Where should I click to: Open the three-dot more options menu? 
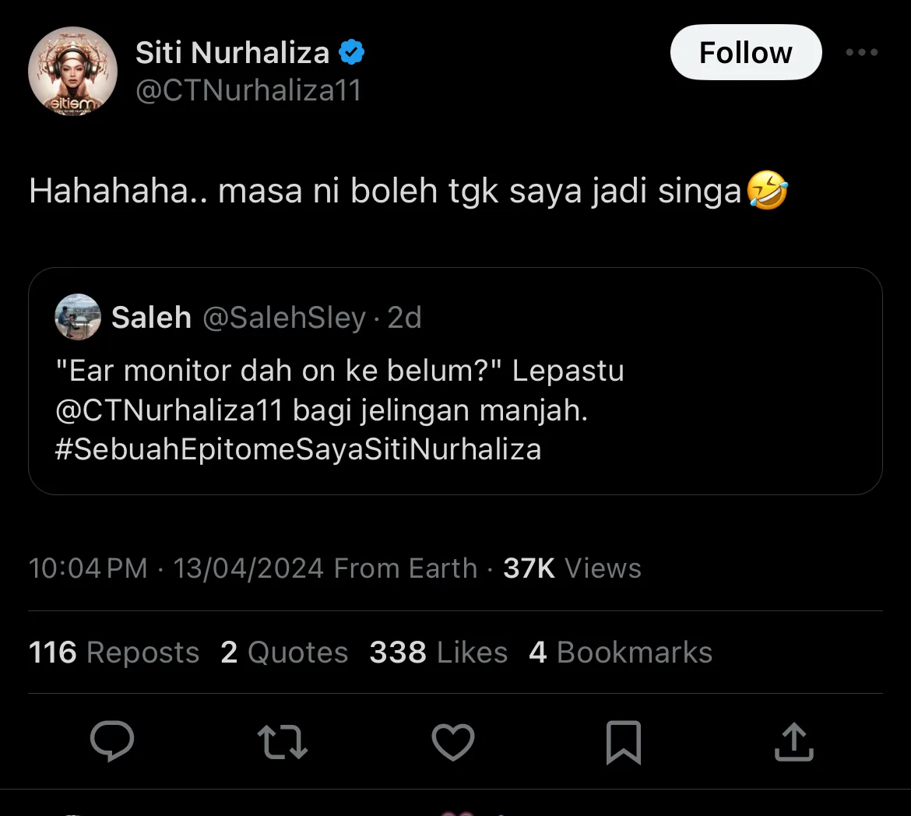point(862,53)
